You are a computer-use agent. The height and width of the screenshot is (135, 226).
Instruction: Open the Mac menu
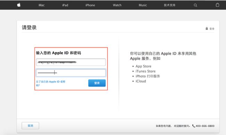pyautogui.click(x=41, y=5)
